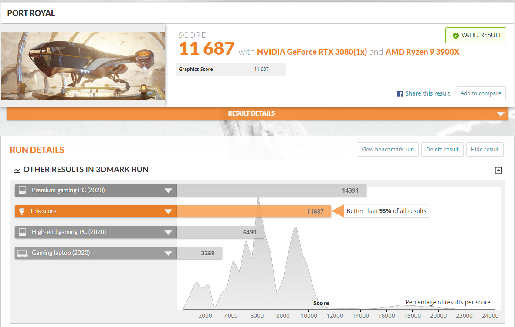Click the chart icon beside Other Results heading
Viewport: 515px width, 327px height.
tap(17, 170)
